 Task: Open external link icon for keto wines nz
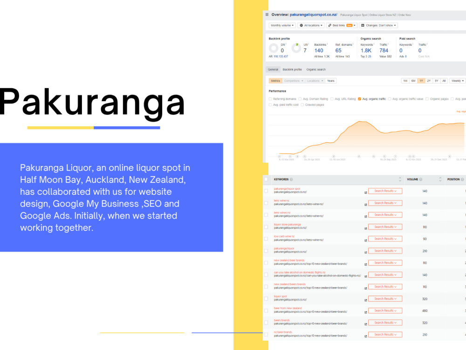365,216
